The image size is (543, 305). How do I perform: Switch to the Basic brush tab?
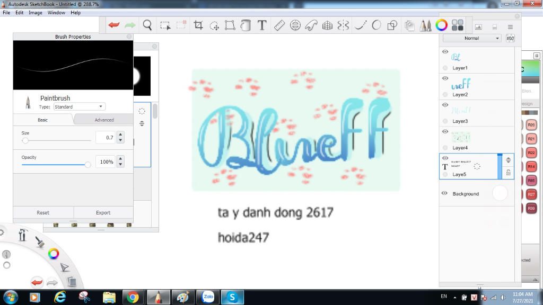pos(43,120)
